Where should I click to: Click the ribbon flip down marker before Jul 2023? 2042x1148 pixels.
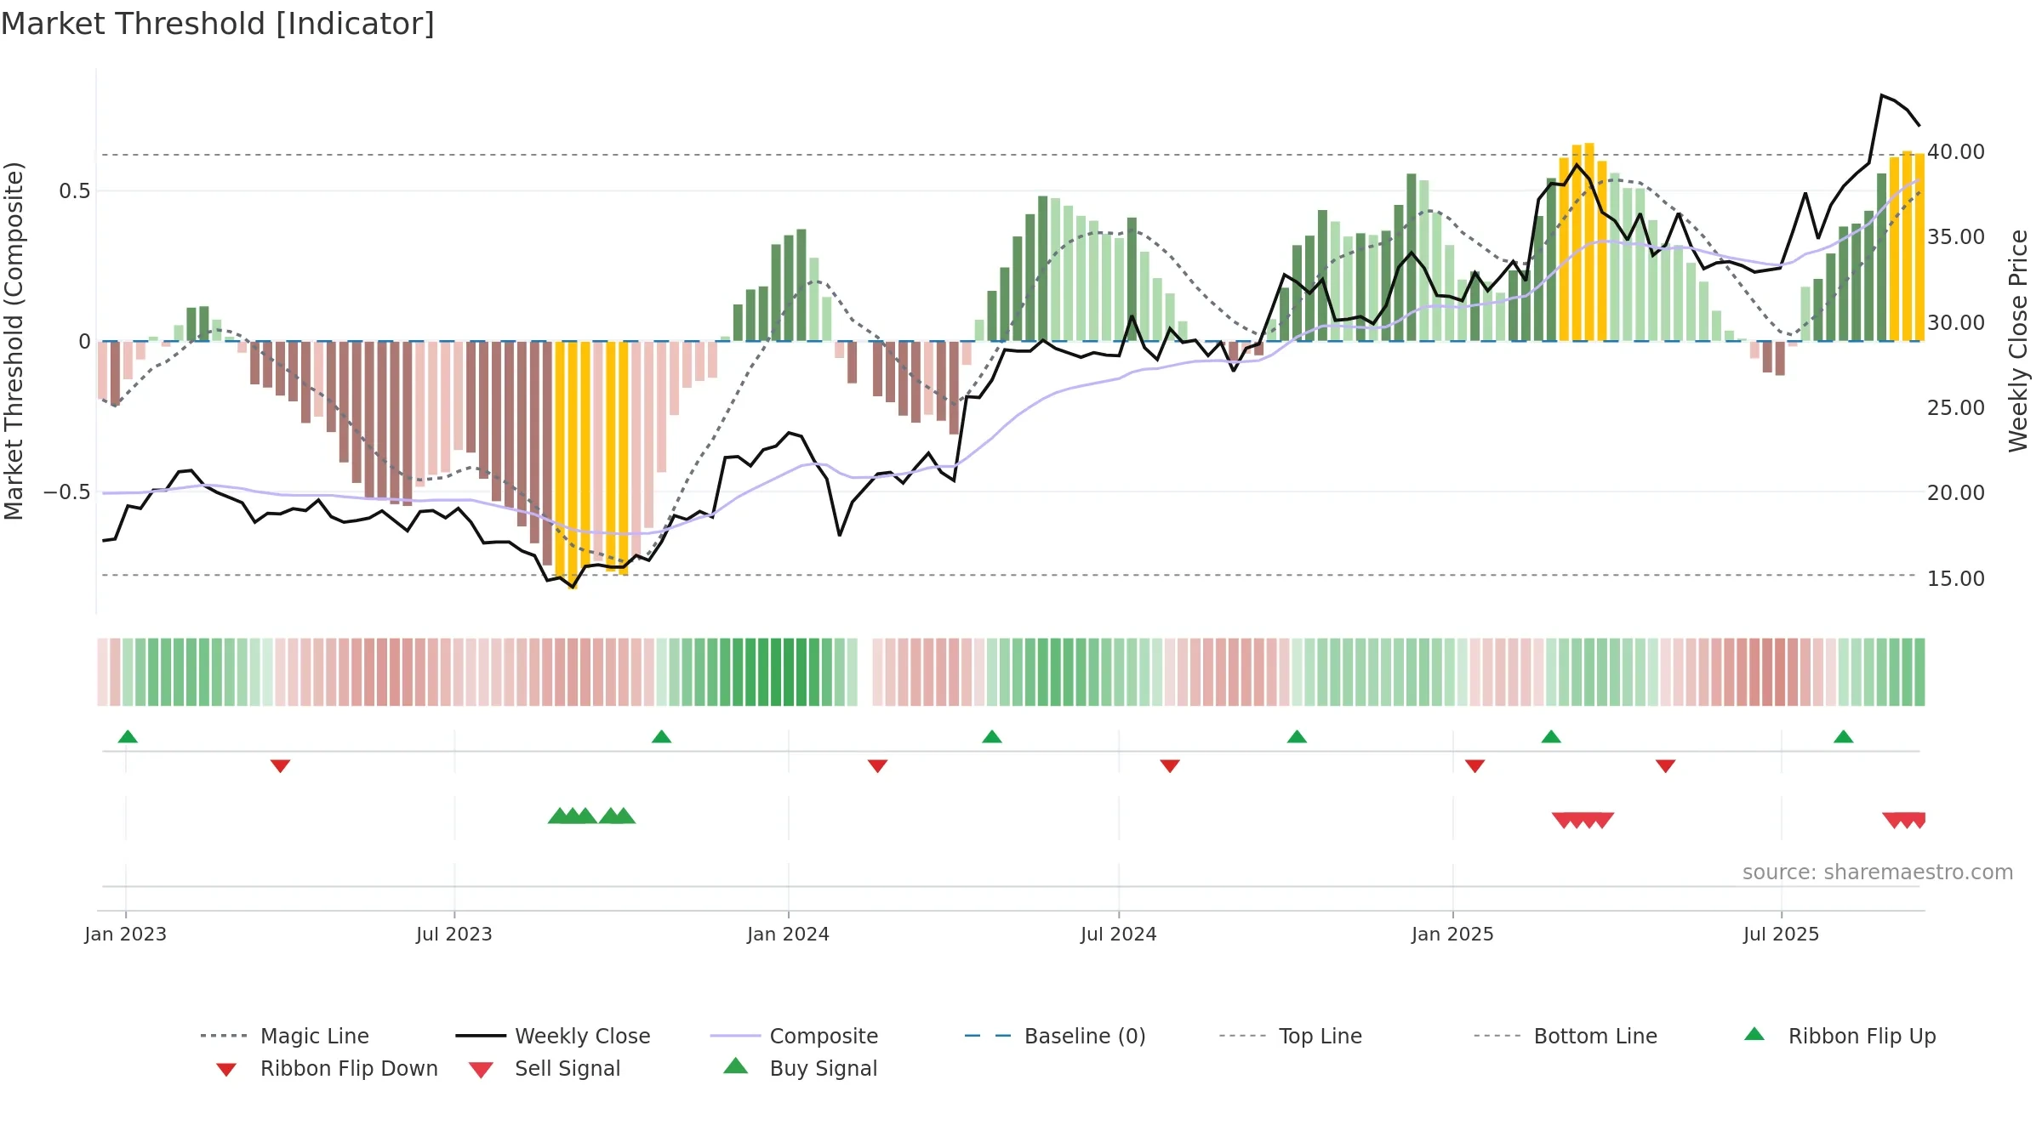(x=281, y=765)
